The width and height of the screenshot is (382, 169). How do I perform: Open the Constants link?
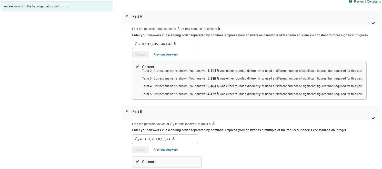coord(374,2)
